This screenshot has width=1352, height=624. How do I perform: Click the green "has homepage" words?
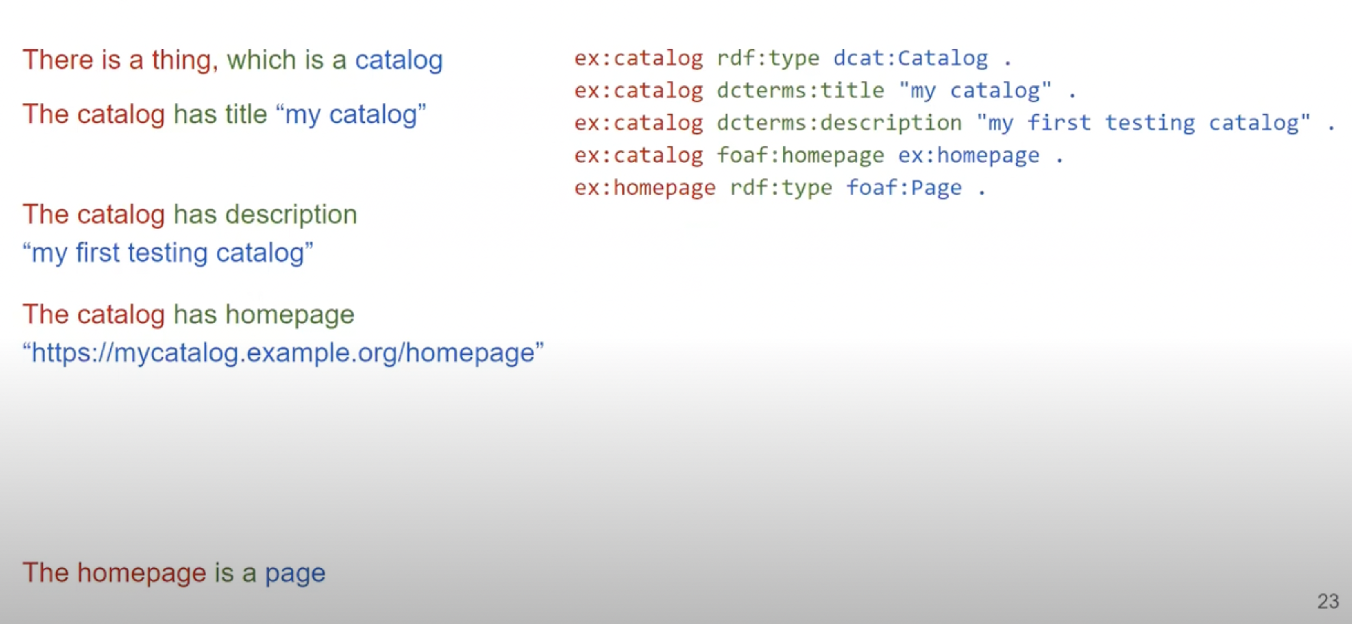coord(264,314)
